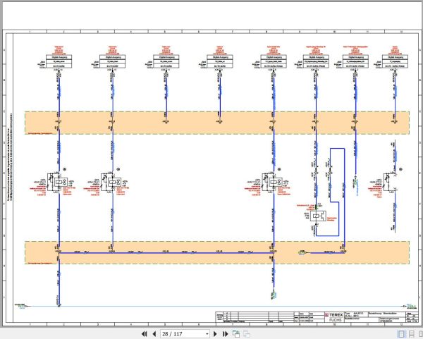Viewport: 423px width, 339px height.
Task: Go to the next page
Action: (215, 334)
